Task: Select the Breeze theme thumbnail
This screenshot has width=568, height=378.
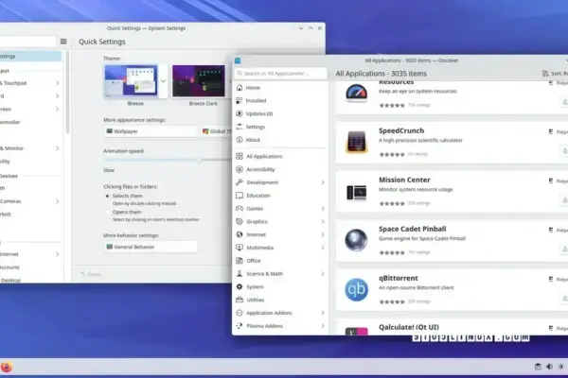Action: point(132,81)
